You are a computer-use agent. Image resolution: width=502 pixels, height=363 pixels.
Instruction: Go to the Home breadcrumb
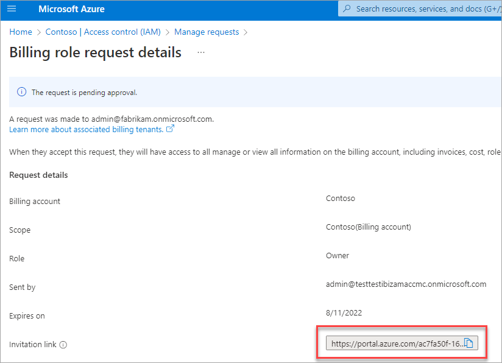(21, 32)
